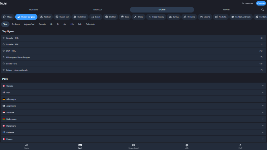Select the En direct time filter
Image resolution: width=267 pixels, height=150 pixels.
point(16,24)
